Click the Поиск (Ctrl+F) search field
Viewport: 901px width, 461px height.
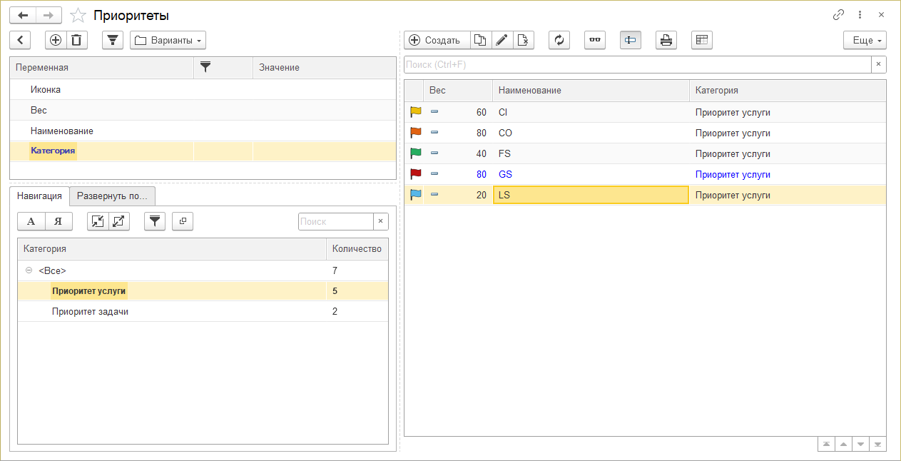pos(637,65)
